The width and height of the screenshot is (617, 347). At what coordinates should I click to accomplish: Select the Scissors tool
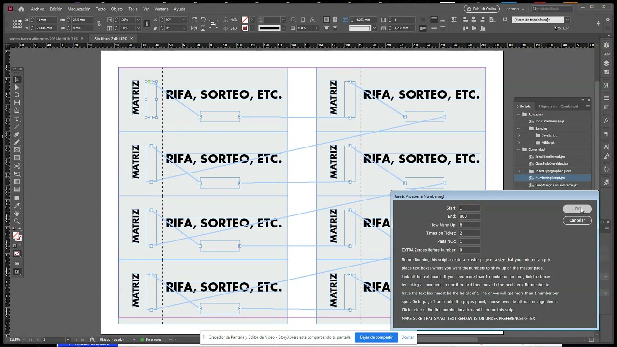(17, 166)
